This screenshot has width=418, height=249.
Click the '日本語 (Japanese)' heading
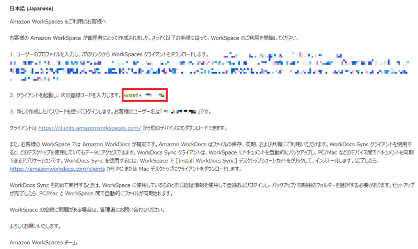coord(31,8)
